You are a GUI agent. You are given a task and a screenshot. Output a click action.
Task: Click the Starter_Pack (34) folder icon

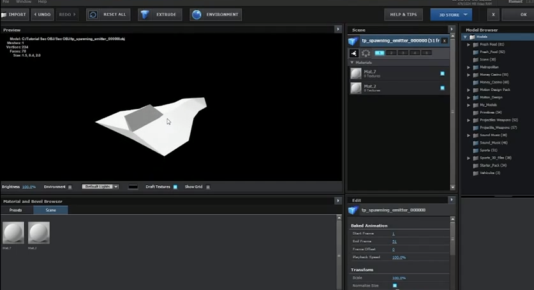(x=476, y=165)
